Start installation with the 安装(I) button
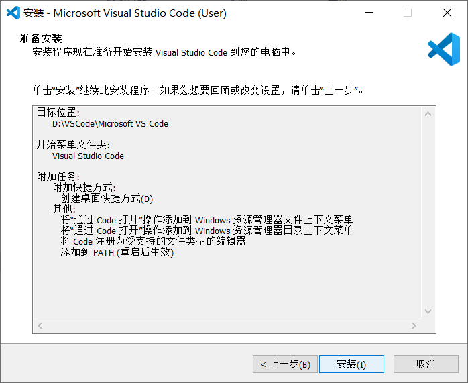 pos(351,364)
